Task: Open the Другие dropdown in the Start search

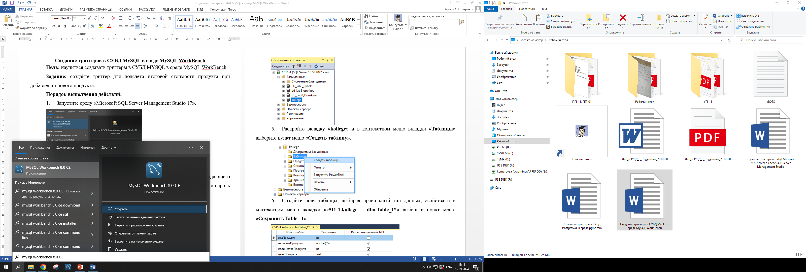Action: (x=109, y=147)
